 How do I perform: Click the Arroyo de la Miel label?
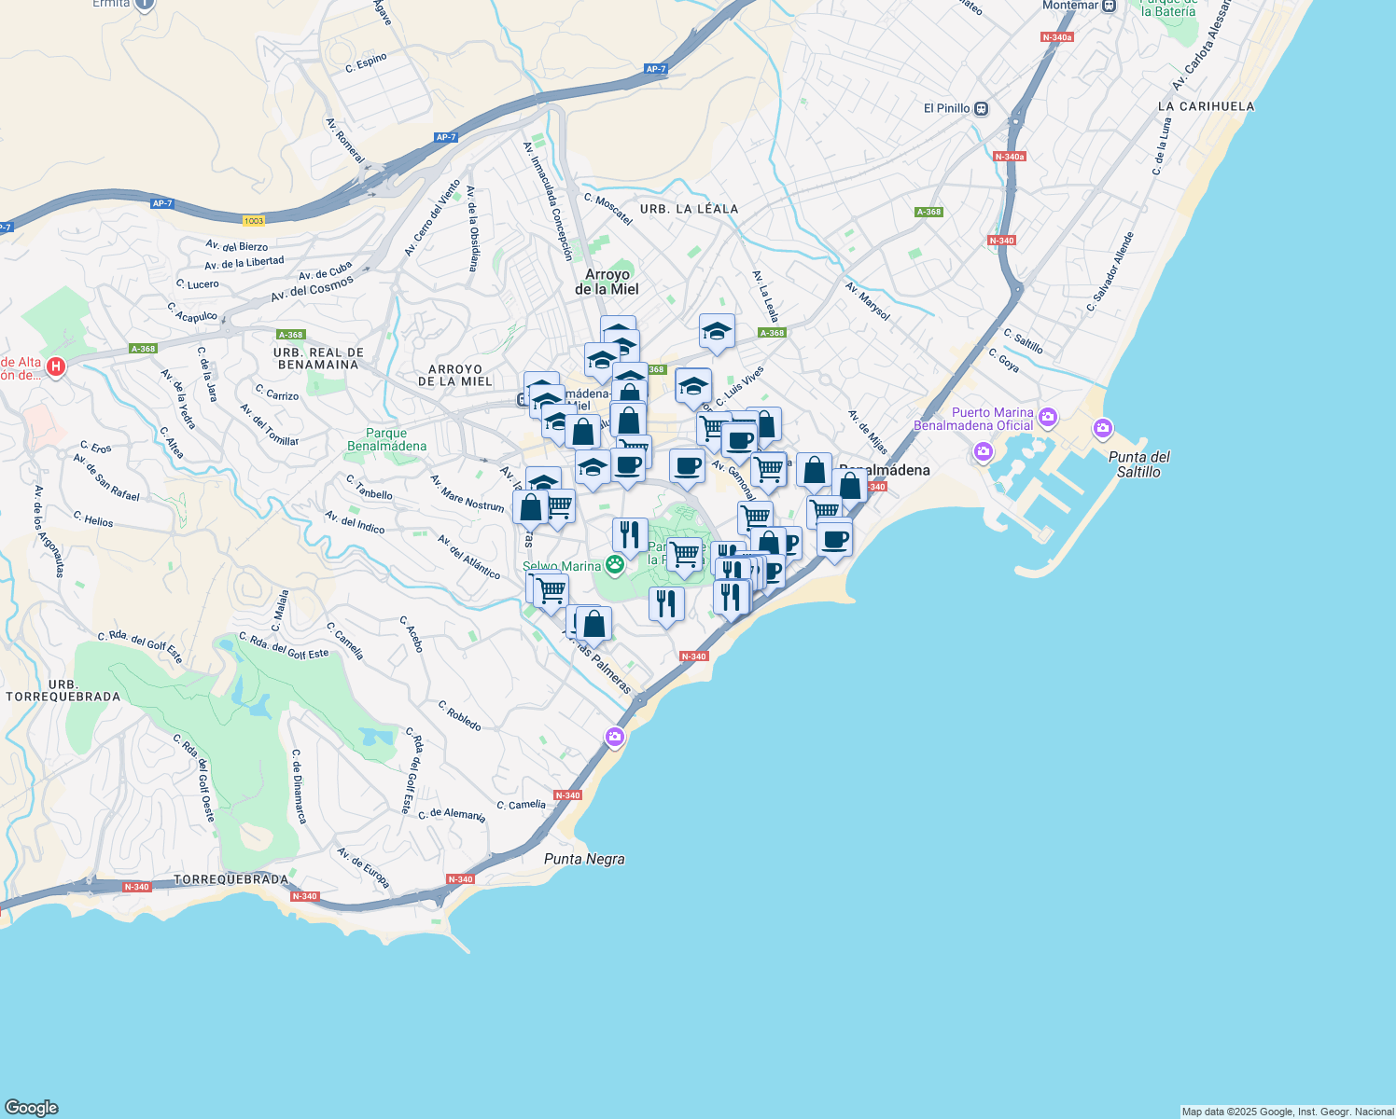click(x=607, y=282)
